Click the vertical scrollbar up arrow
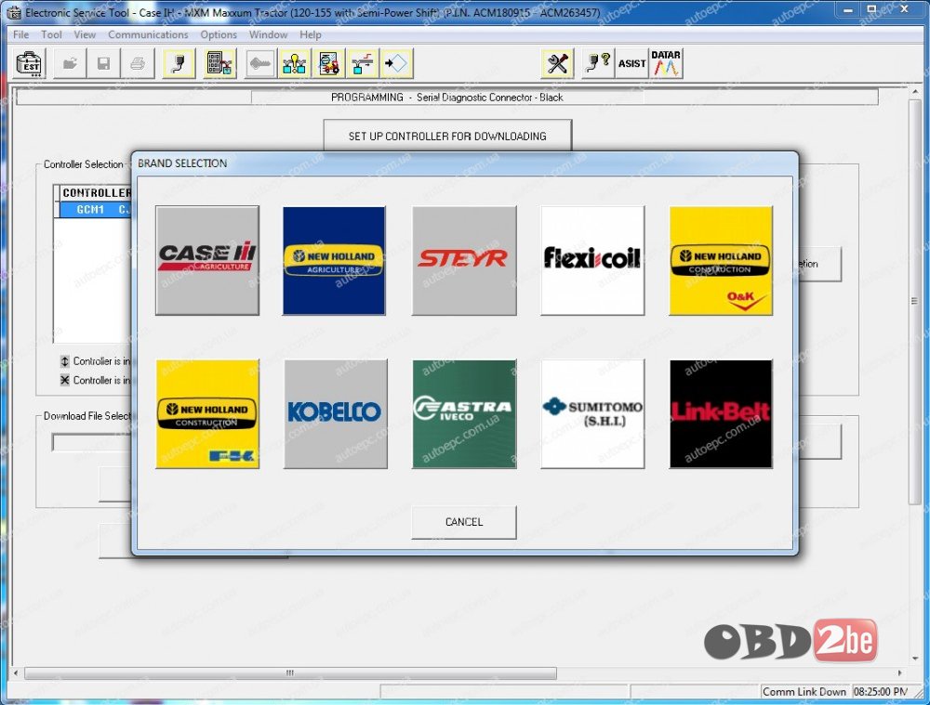930x705 pixels. 914,92
